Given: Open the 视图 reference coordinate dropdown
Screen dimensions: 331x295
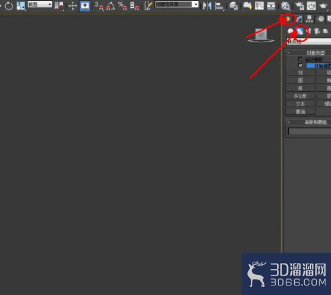Looking at the screenshot, I should [40, 4].
